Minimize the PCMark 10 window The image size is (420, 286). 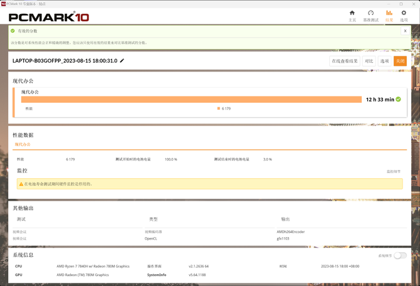click(x=389, y=4)
